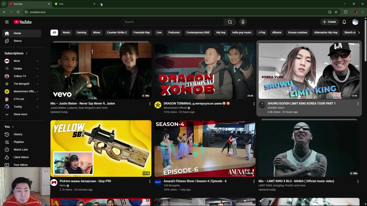Go back in browser history

[4, 12]
